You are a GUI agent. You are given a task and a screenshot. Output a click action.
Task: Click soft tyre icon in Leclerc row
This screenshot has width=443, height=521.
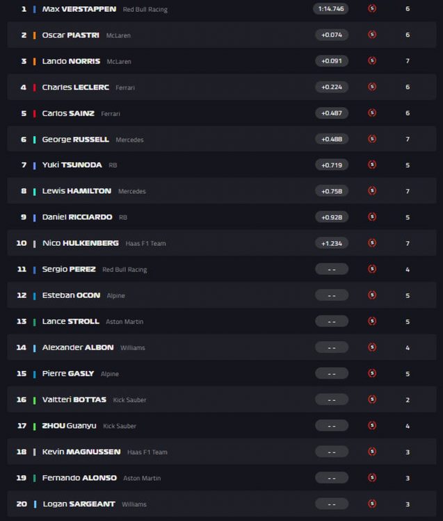click(372, 87)
